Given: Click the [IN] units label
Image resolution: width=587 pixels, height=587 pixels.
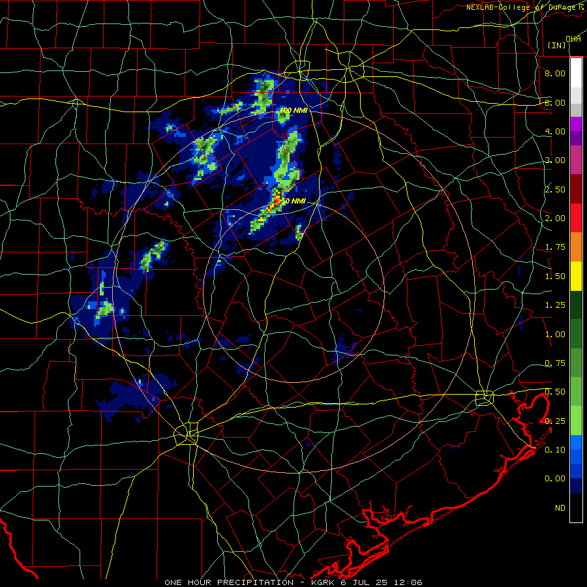Looking at the screenshot, I should coord(557,45).
